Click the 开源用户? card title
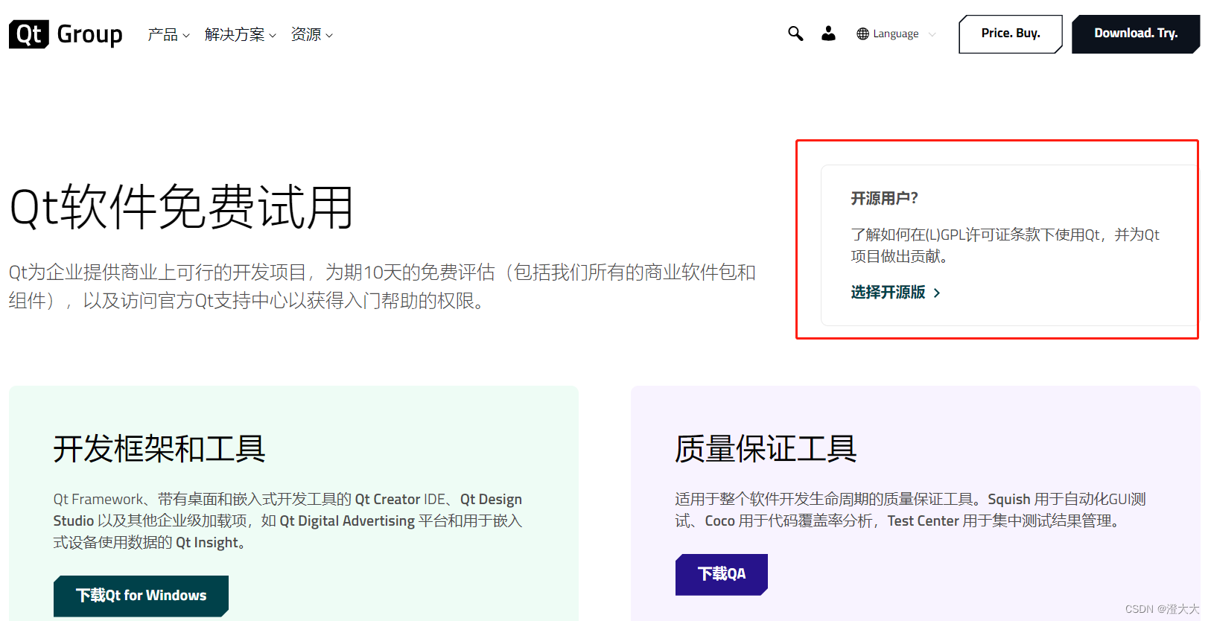This screenshot has width=1211, height=621. point(884,198)
